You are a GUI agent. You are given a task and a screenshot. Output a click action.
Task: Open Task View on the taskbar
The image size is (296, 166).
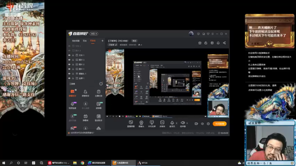[x=26, y=163]
